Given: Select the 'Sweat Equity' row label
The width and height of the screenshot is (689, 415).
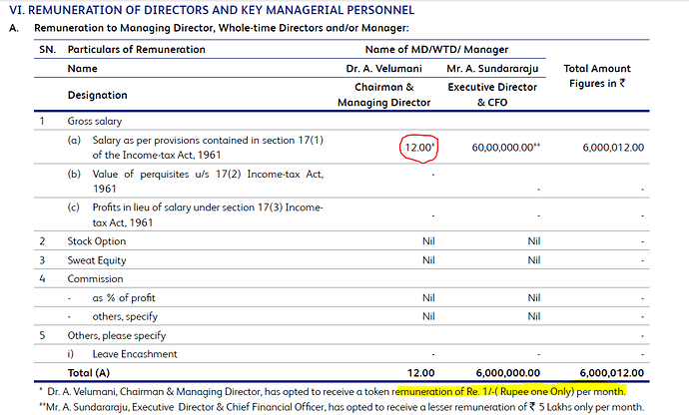Looking at the screenshot, I should coord(98,259).
